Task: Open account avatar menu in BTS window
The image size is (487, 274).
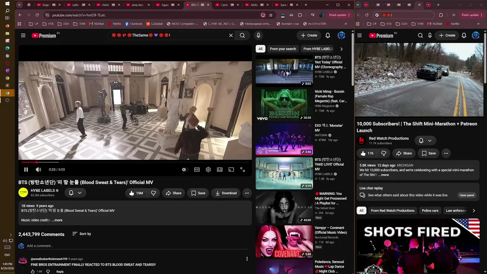Action: [341, 35]
